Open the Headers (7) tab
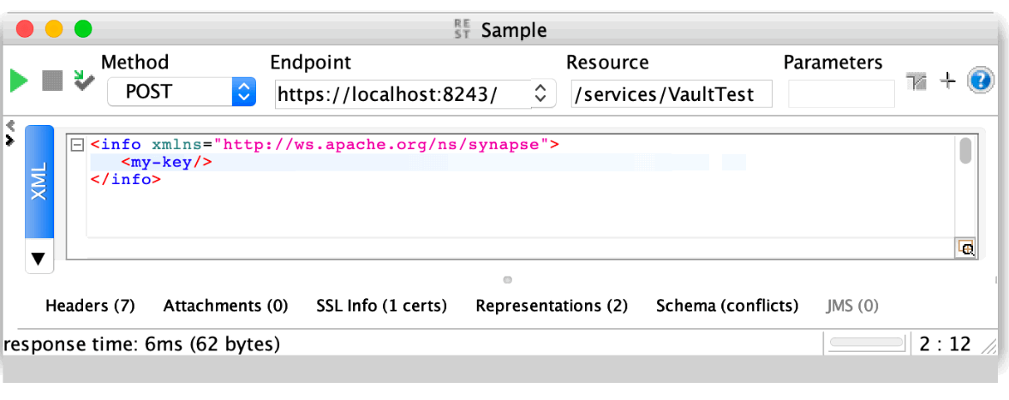This screenshot has height=400, width=1009. 90,306
